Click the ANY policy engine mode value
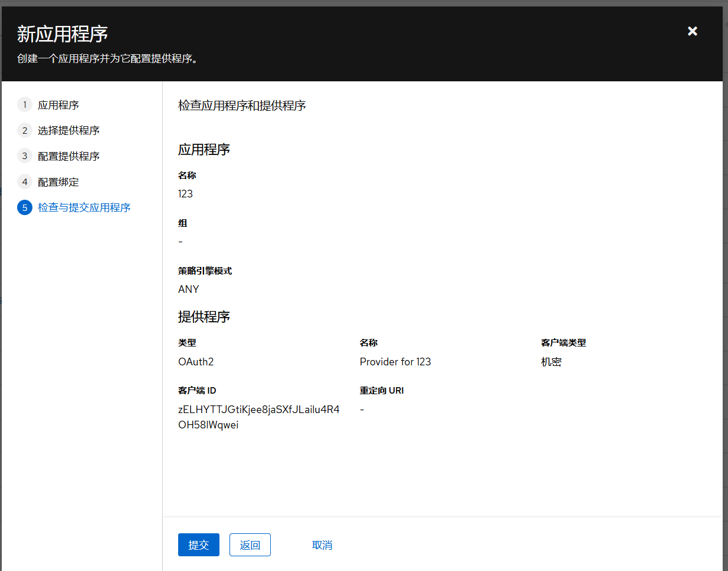728x571 pixels. tap(189, 289)
